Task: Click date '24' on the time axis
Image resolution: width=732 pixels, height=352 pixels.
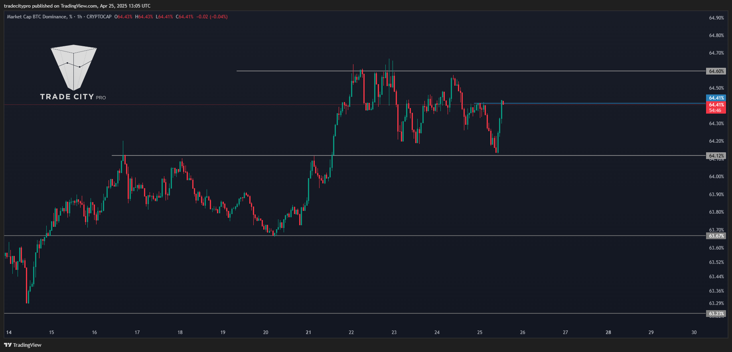Action: tap(437, 332)
